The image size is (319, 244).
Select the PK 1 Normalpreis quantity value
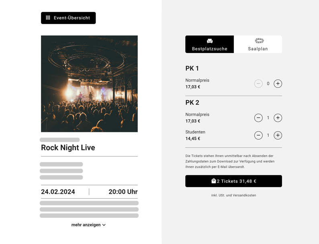[268, 83]
